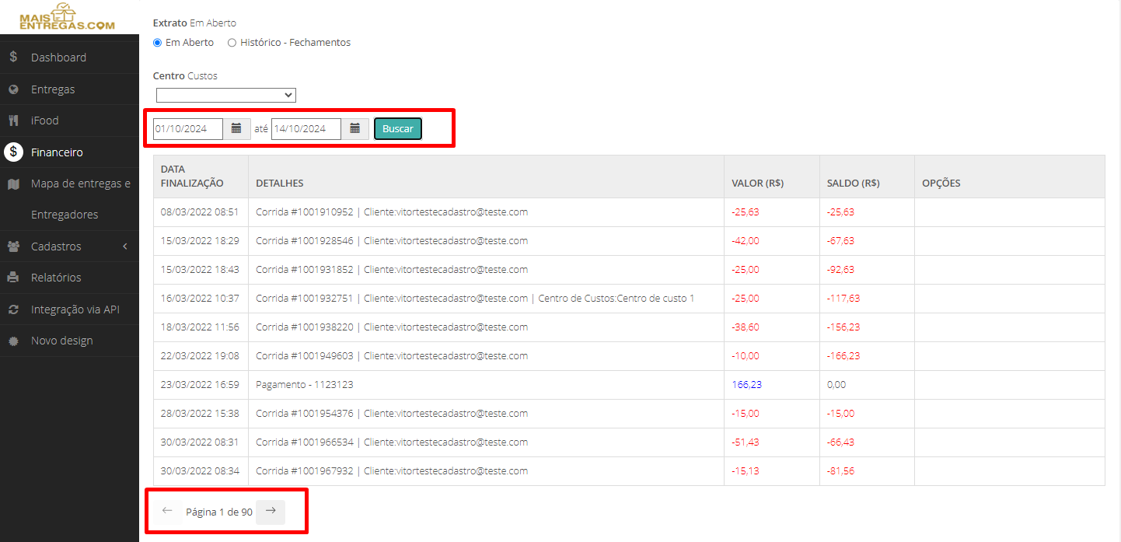Viewport: 1121px width, 542px height.
Task: Click the Buscar button
Action: pyautogui.click(x=398, y=128)
